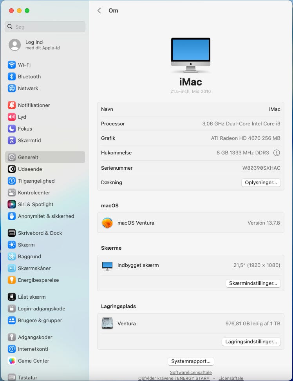Select the Skærmtid hourglass icon
Viewport: 293px width, 381px height.
pos(12,140)
